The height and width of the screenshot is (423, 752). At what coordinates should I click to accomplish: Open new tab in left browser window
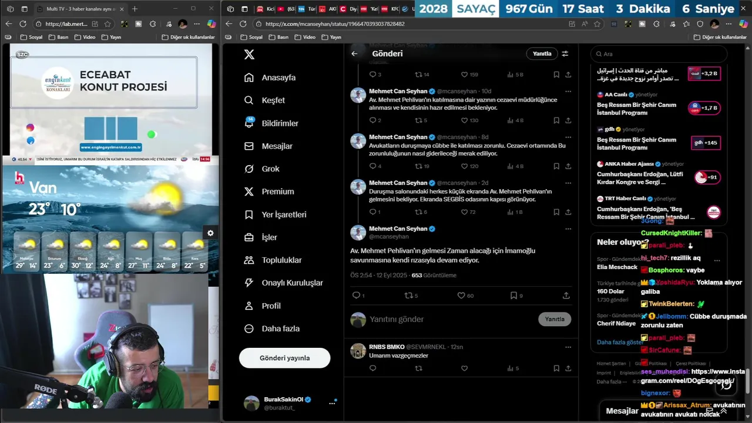click(x=135, y=9)
